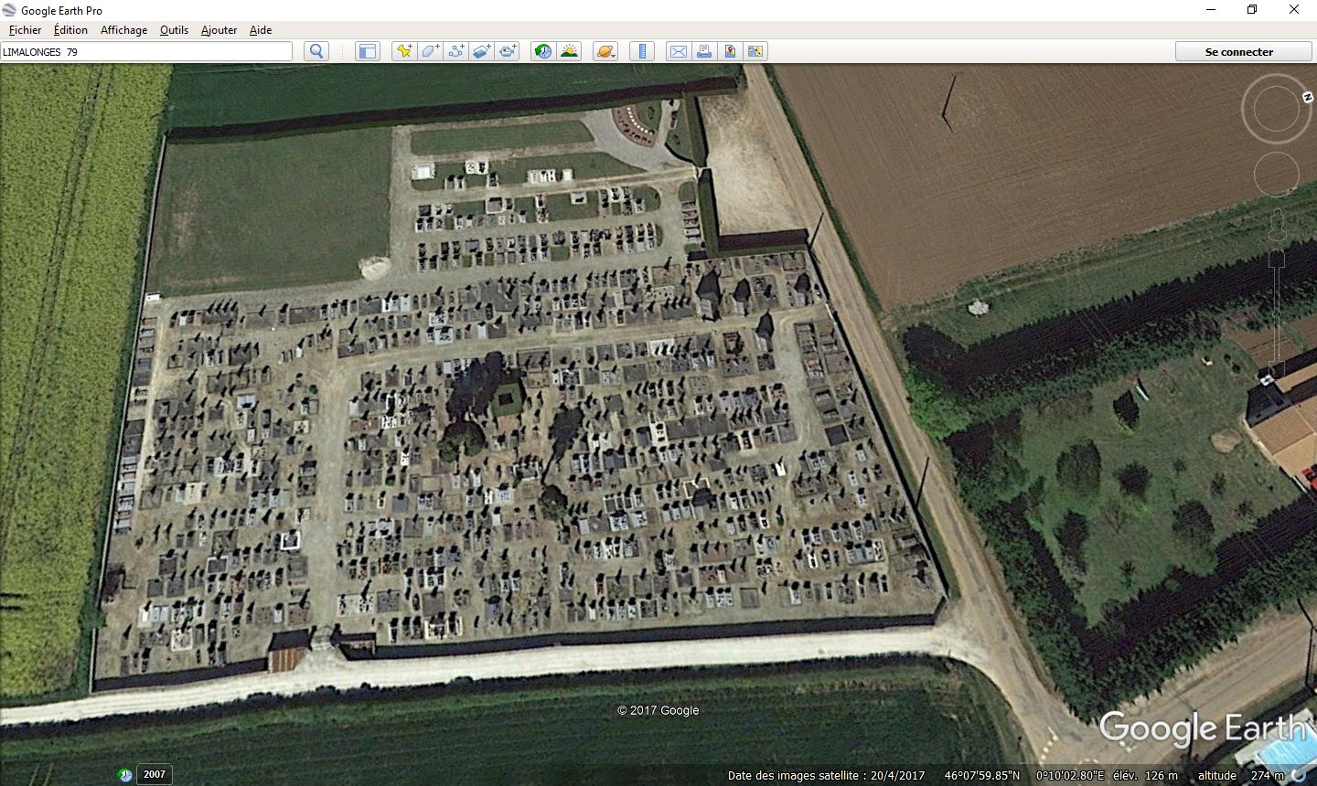The image size is (1317, 786).
Task: Click the zoom-in top of zoom slider
Action: (1277, 259)
